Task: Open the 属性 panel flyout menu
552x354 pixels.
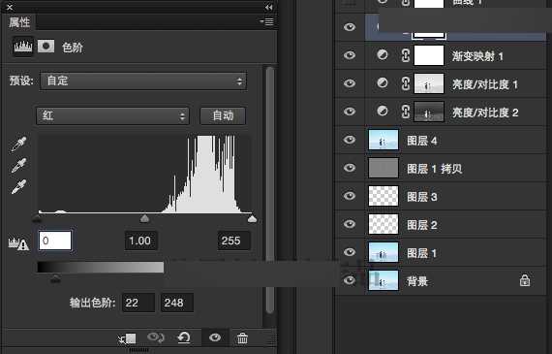Action: (x=267, y=22)
